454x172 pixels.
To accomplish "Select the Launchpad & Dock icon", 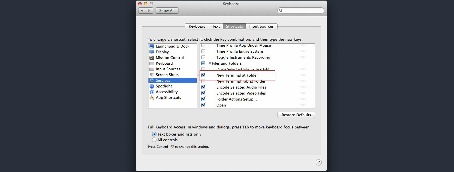I will [x=152, y=46].
